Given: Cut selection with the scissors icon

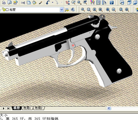Looking at the screenshot, I should click(x=23, y=3).
